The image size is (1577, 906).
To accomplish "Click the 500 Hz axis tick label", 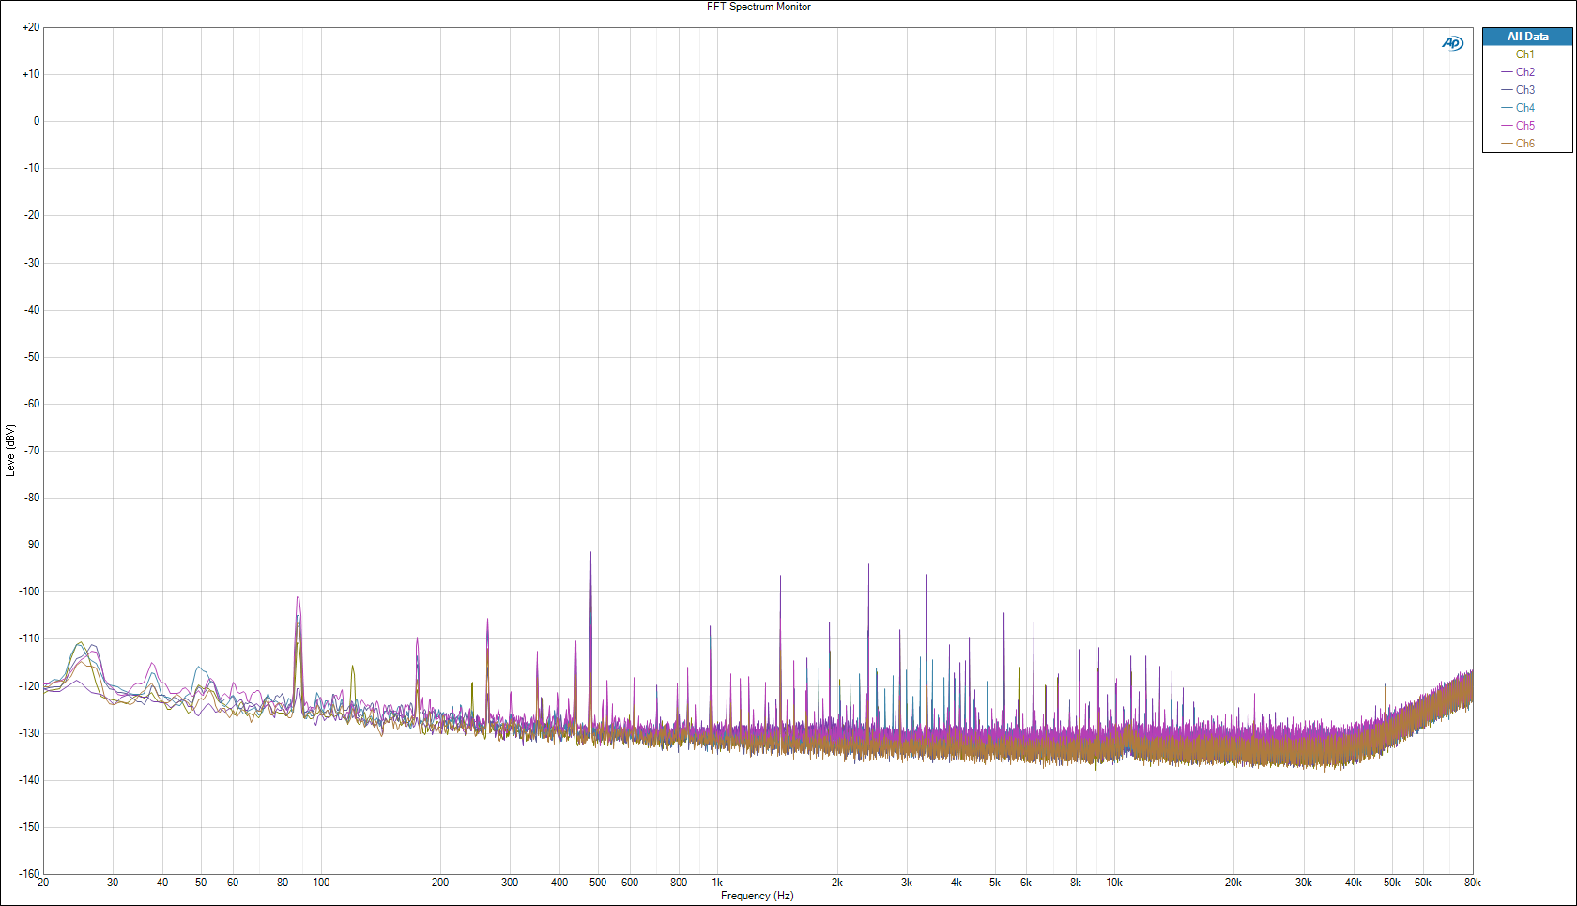I will pos(598,883).
